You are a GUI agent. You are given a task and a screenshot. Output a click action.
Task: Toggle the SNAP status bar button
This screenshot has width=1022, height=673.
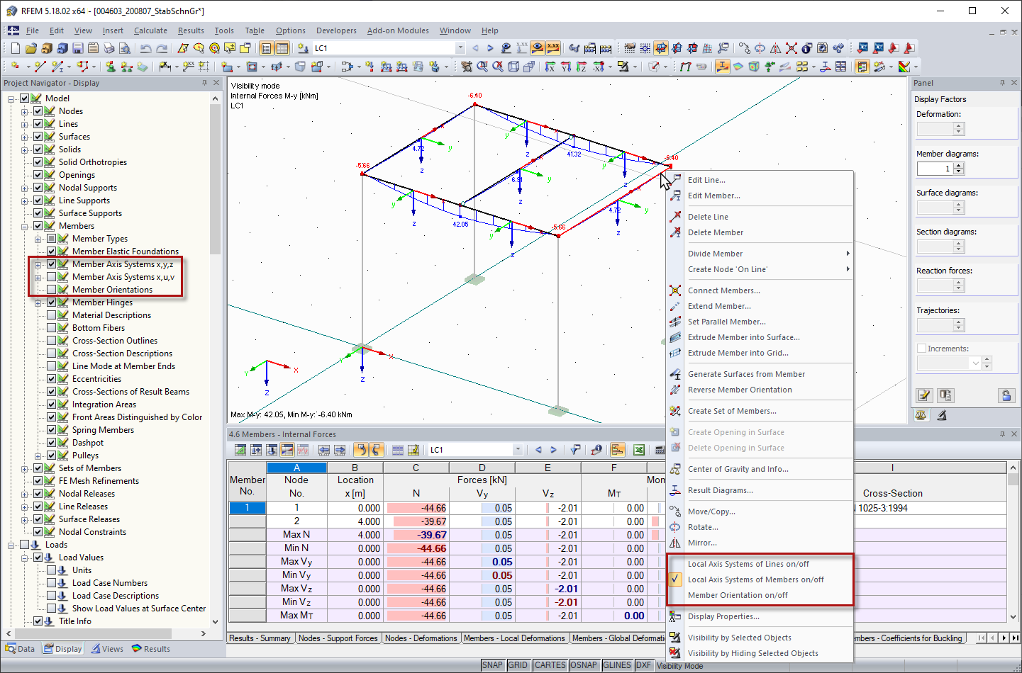(x=492, y=665)
